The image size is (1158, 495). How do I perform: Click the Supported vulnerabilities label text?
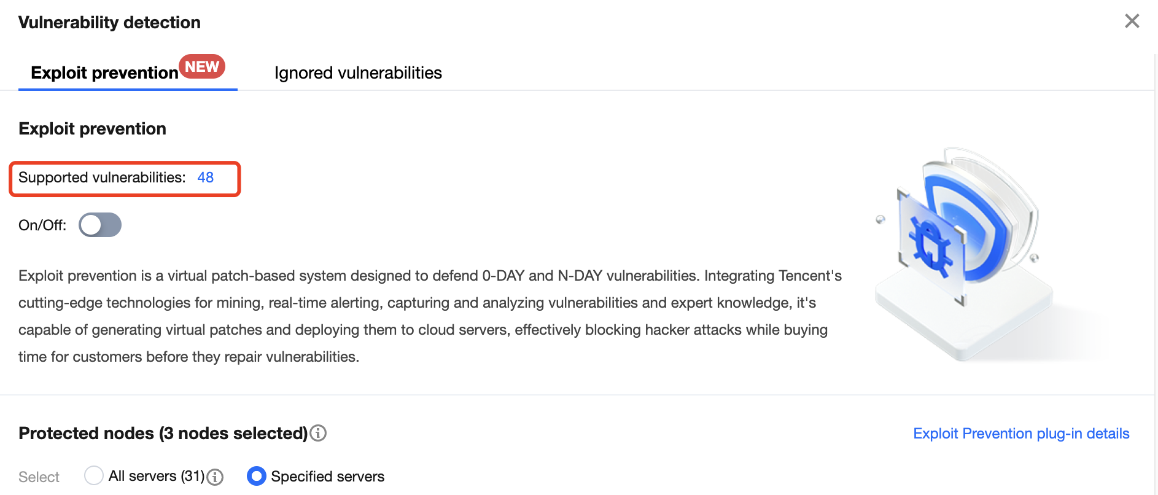click(x=102, y=178)
